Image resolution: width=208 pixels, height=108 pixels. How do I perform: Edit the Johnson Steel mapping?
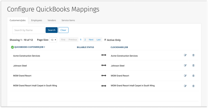tap(185, 65)
